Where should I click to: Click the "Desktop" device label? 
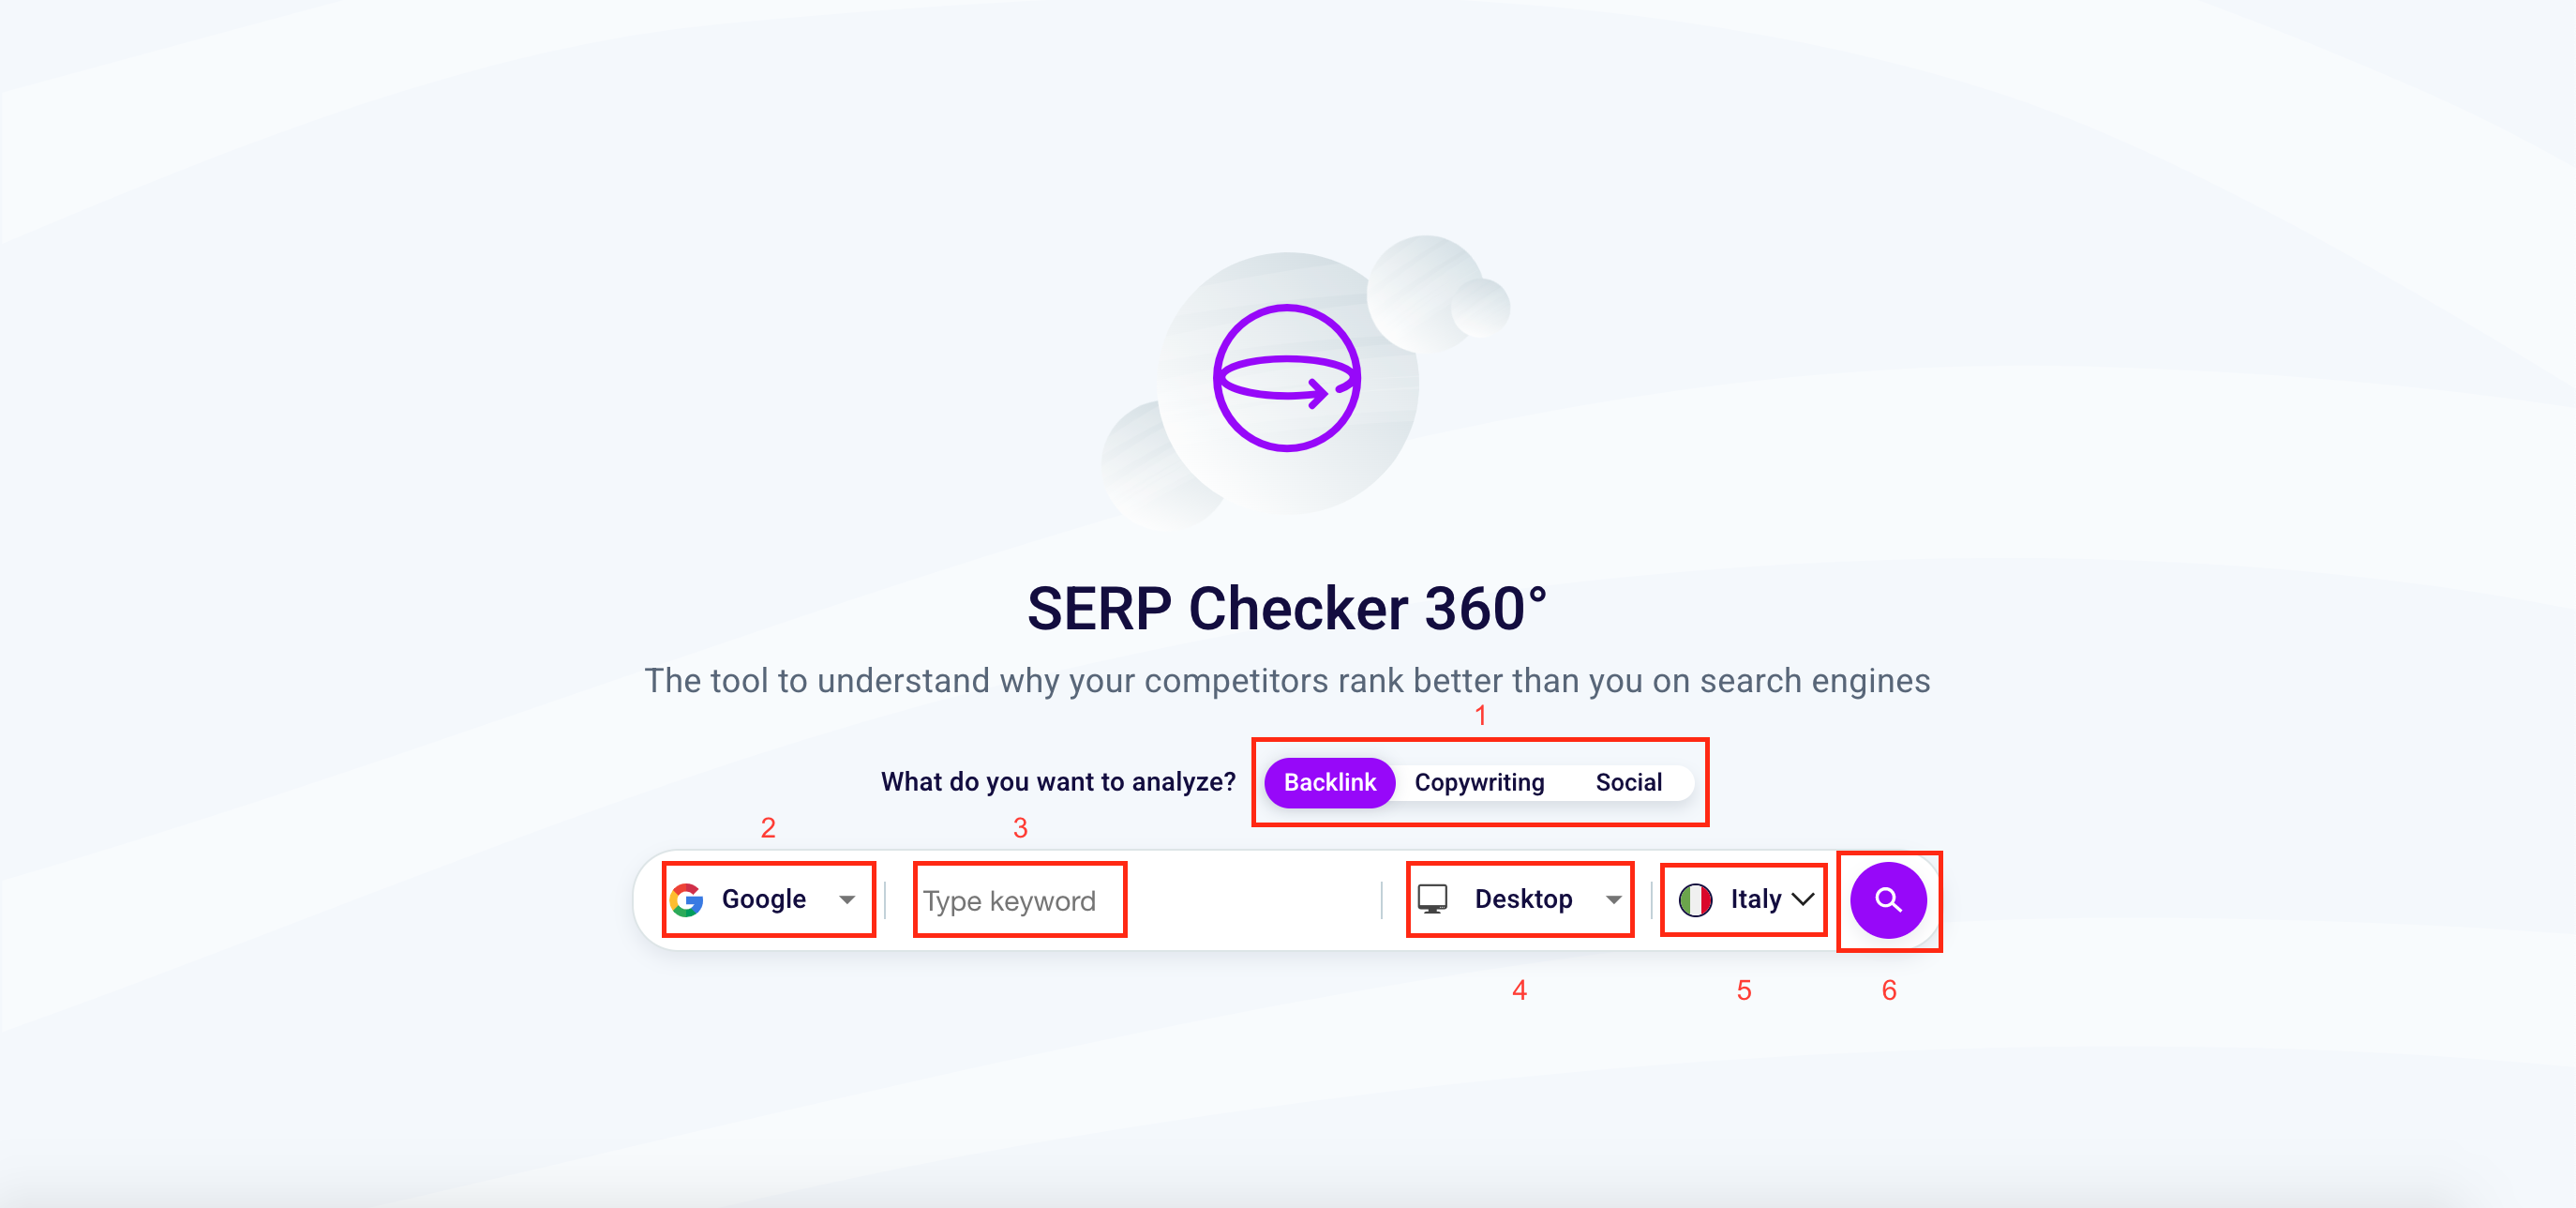1522,898
